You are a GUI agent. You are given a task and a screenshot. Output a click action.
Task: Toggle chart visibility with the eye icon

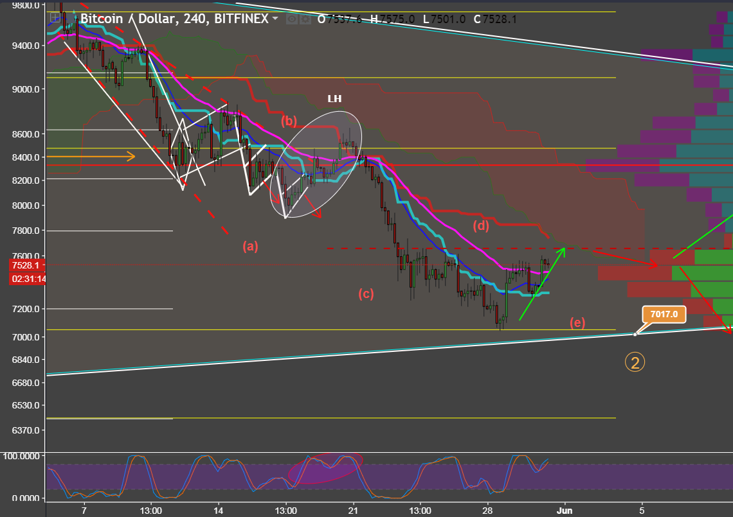[x=292, y=19]
